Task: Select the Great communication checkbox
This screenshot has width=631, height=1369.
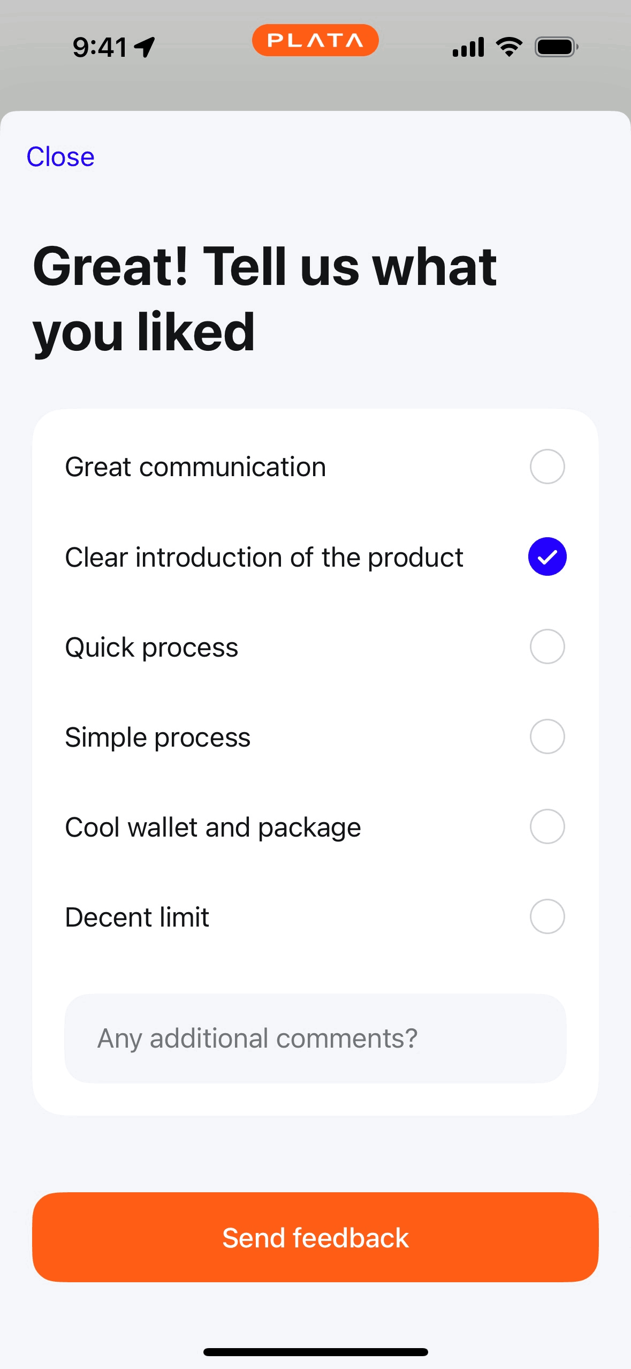Action: point(547,467)
